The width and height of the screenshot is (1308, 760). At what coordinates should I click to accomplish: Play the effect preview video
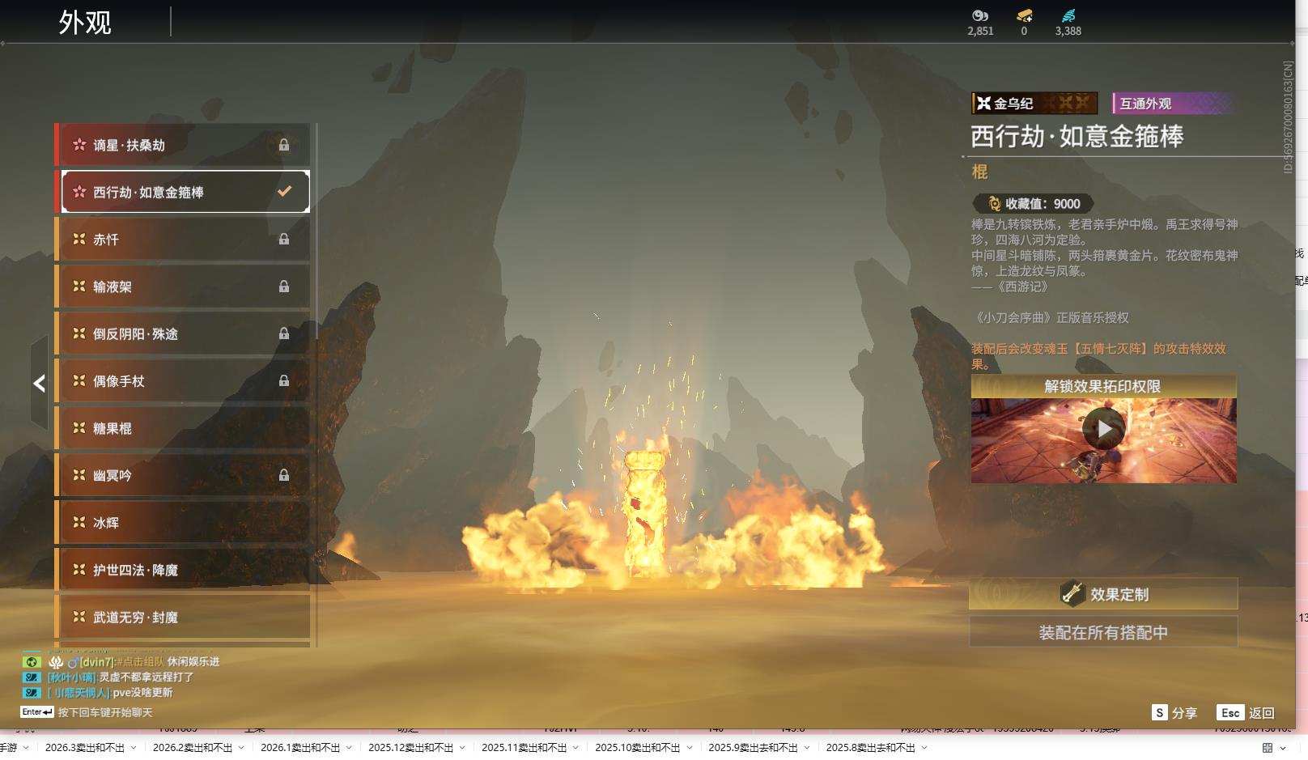click(1103, 428)
